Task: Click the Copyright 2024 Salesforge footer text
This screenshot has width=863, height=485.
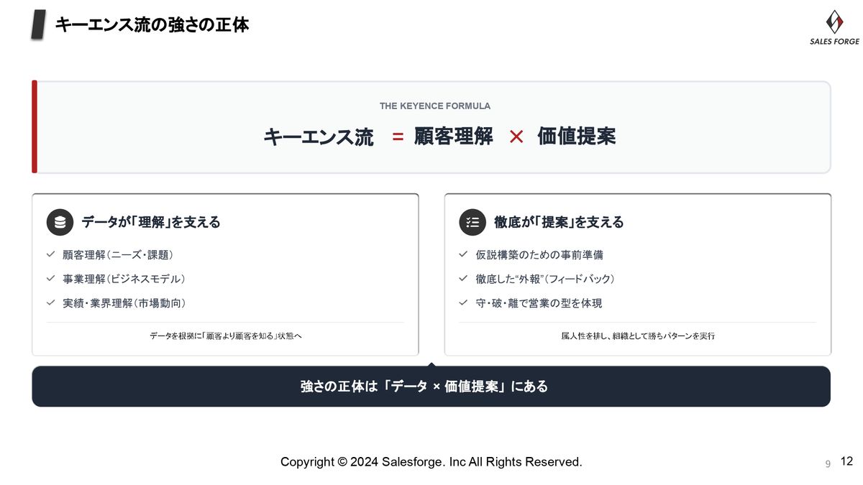Action: (x=431, y=462)
